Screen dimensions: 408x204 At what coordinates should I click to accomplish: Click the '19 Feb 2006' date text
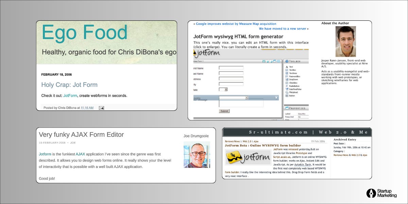(x=318, y=141)
